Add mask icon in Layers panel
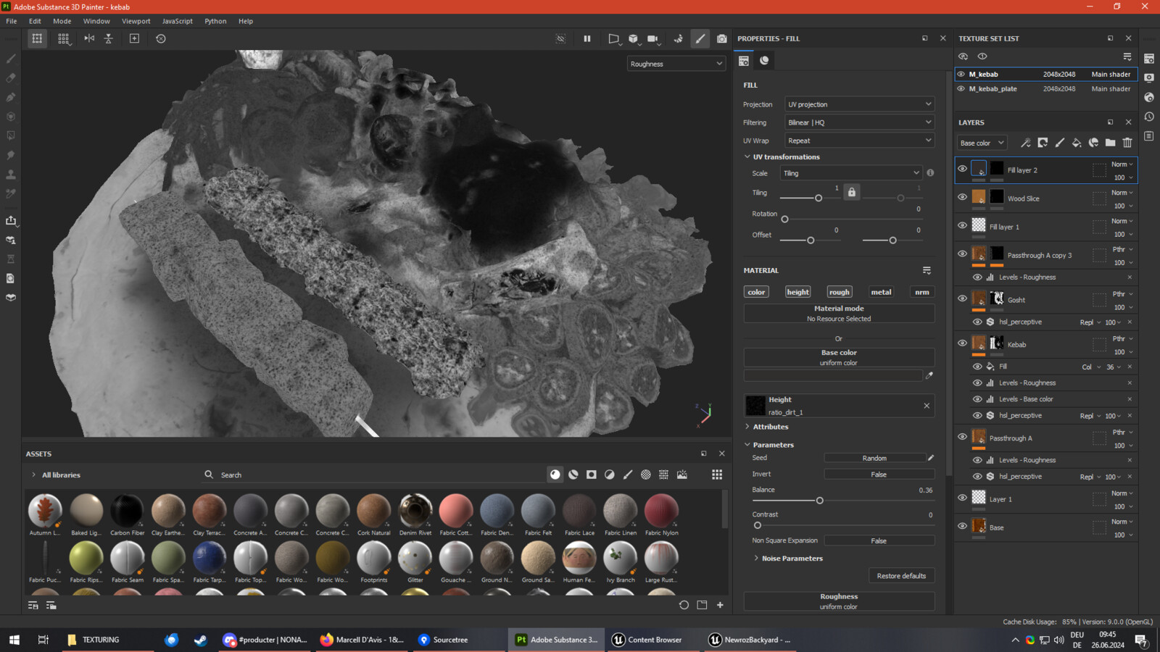The image size is (1160, 652). 1043,143
